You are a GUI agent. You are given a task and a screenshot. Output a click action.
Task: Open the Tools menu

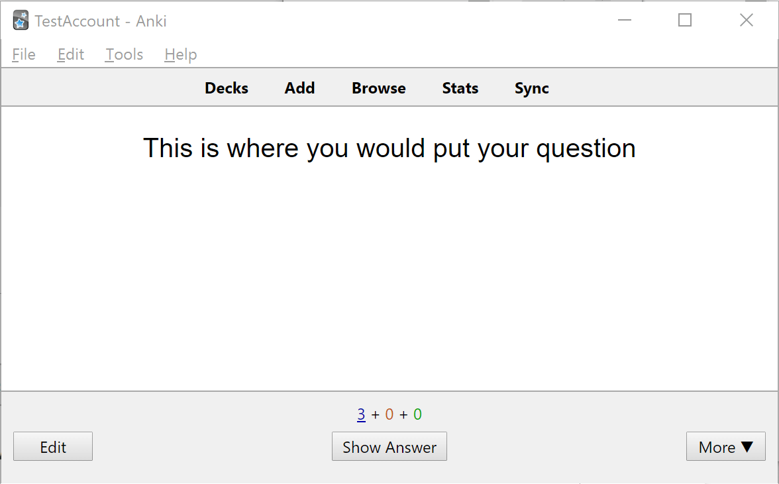[124, 54]
